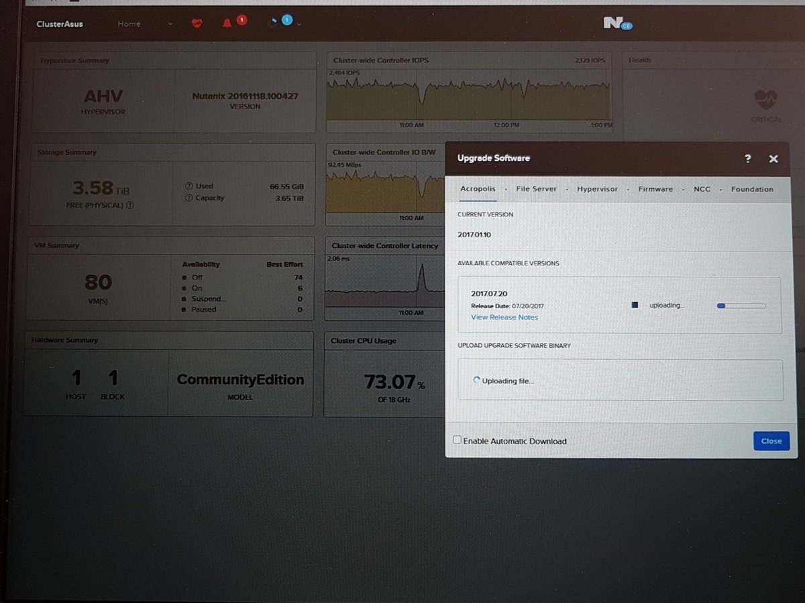805x603 pixels.
Task: Click the Critical health heart icon
Action: [766, 100]
